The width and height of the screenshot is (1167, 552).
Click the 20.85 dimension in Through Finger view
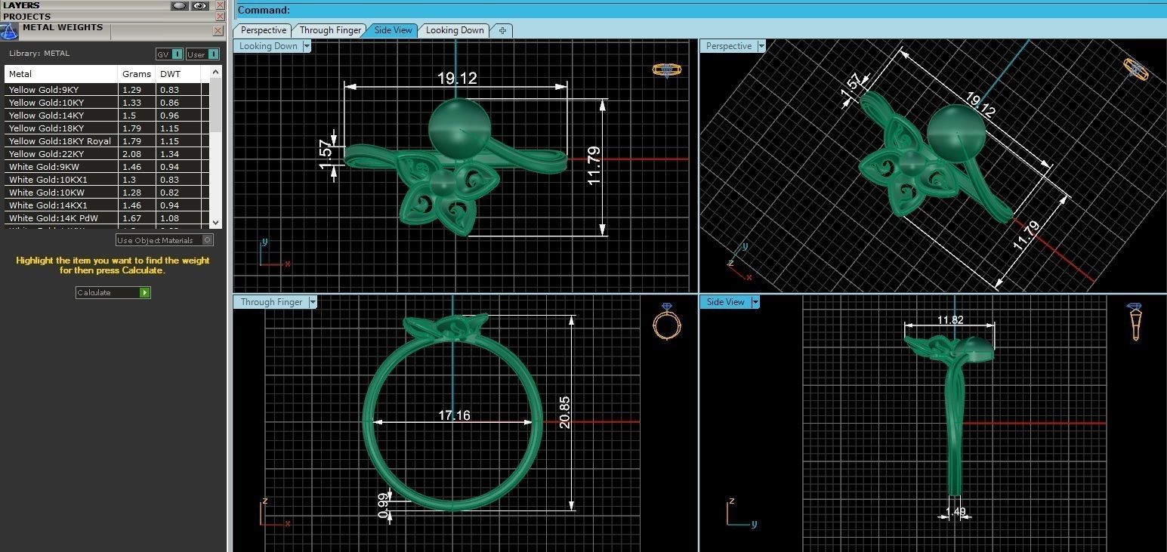click(x=565, y=412)
